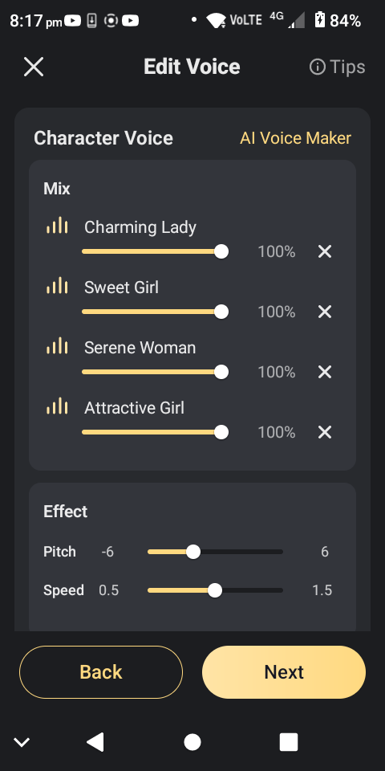Remove Sweet Girl from the mix
The height and width of the screenshot is (771, 385).
tap(325, 312)
